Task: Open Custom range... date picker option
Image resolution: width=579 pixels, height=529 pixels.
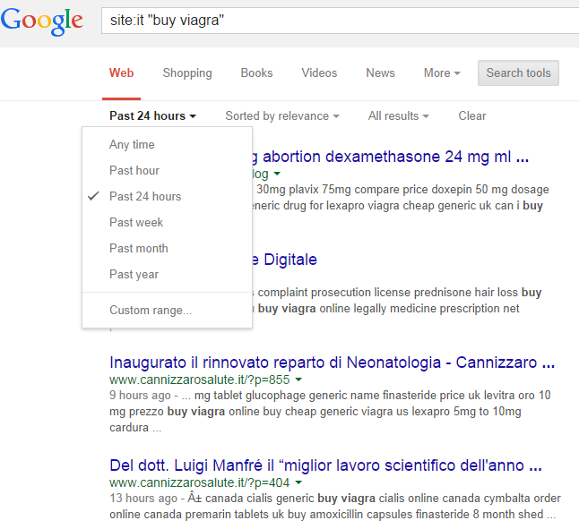Action: [x=167, y=310]
